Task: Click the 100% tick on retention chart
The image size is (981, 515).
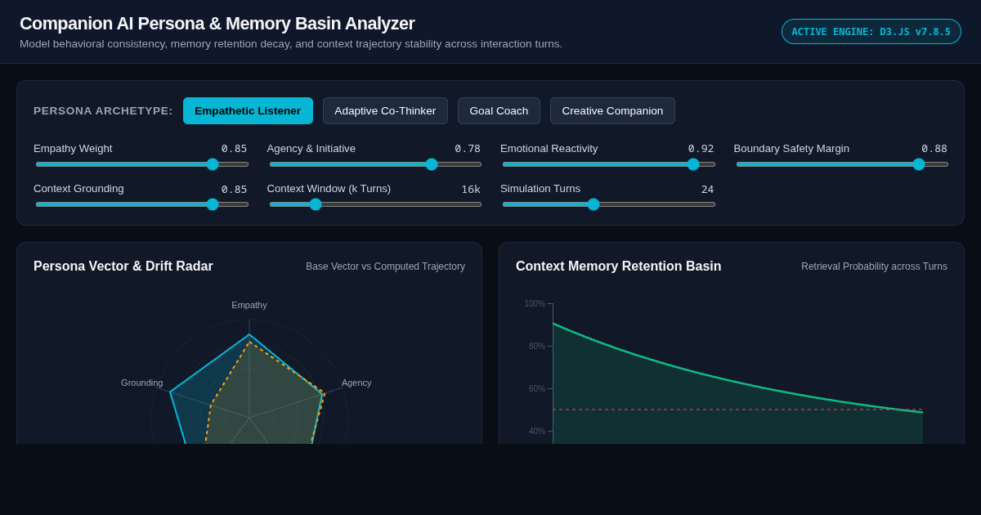Action: click(535, 304)
